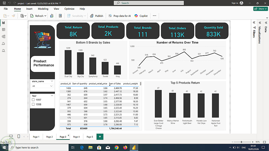Image resolution: width=269 pixels, height=151 pixels.
Task: Open more ribbon options ellipsis
Action: pyautogui.click(x=155, y=16)
